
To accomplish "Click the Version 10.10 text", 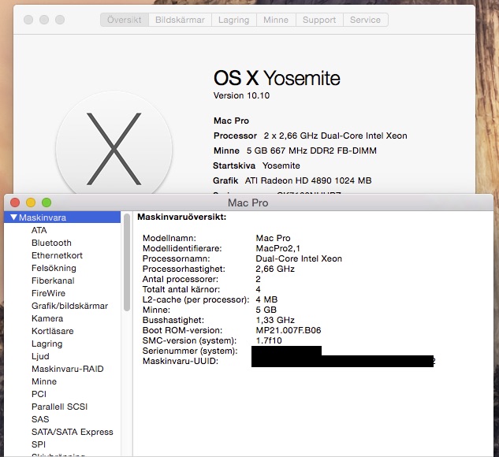I will pyautogui.click(x=241, y=95).
